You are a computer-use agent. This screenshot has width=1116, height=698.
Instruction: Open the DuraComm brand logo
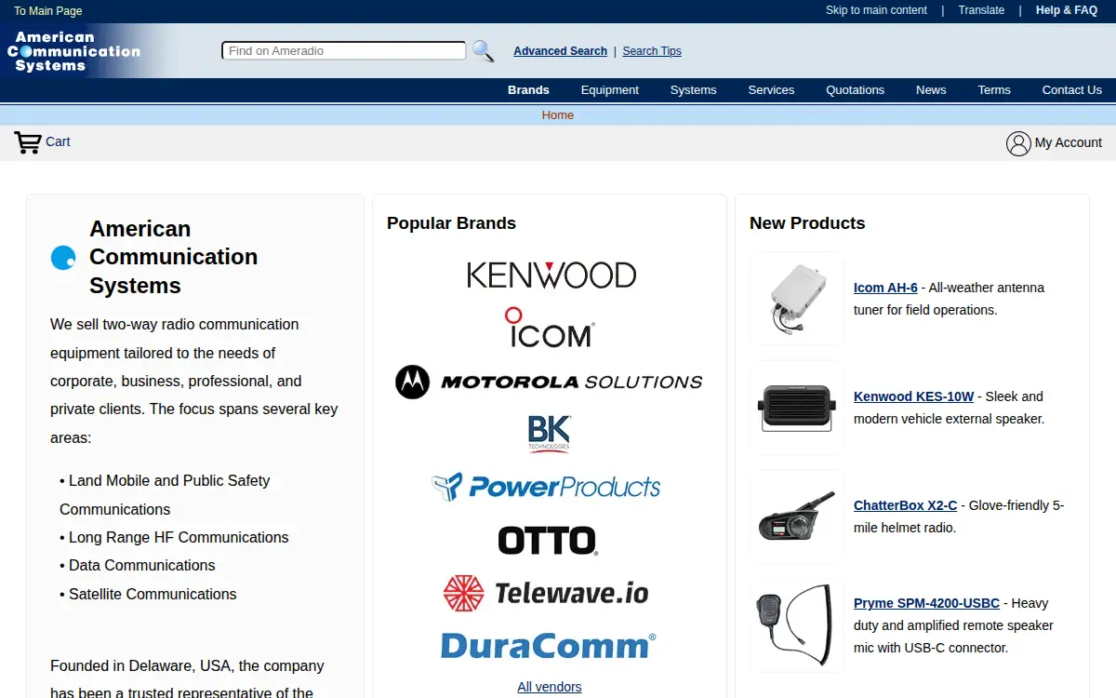point(549,646)
